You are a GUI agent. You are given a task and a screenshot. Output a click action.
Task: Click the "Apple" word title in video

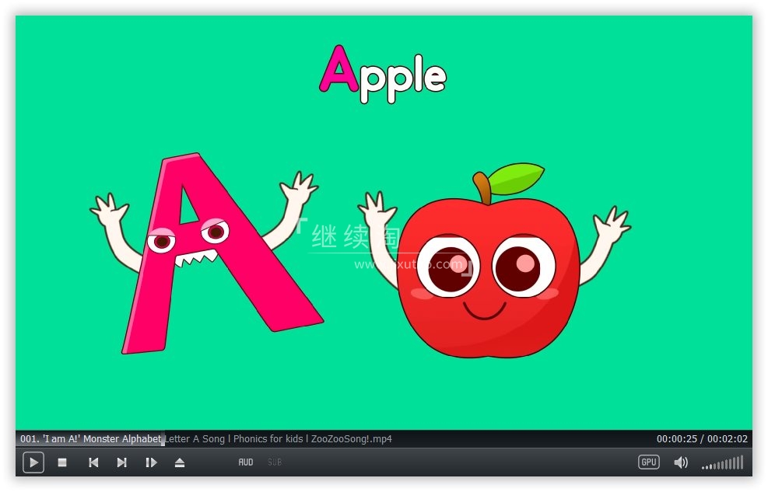coord(383,74)
